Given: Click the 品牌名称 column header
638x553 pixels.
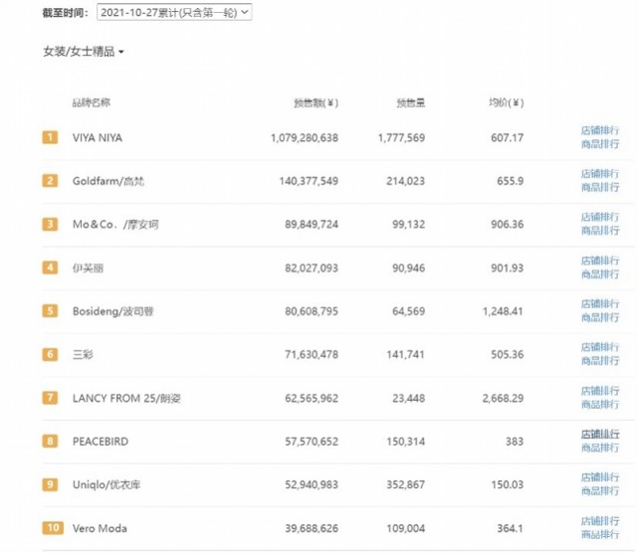Looking at the screenshot, I should (92, 102).
